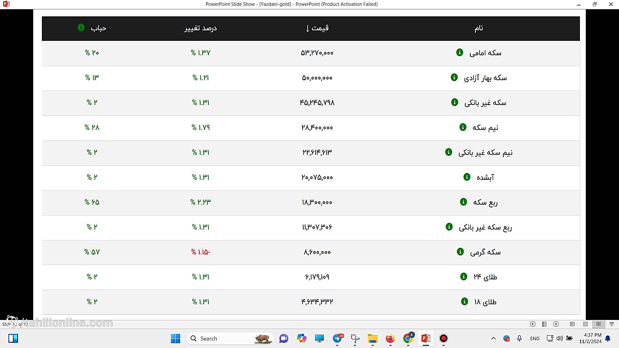The image size is (619, 348).
Task: Click info icon next to ربع سکه
Action: point(464,202)
